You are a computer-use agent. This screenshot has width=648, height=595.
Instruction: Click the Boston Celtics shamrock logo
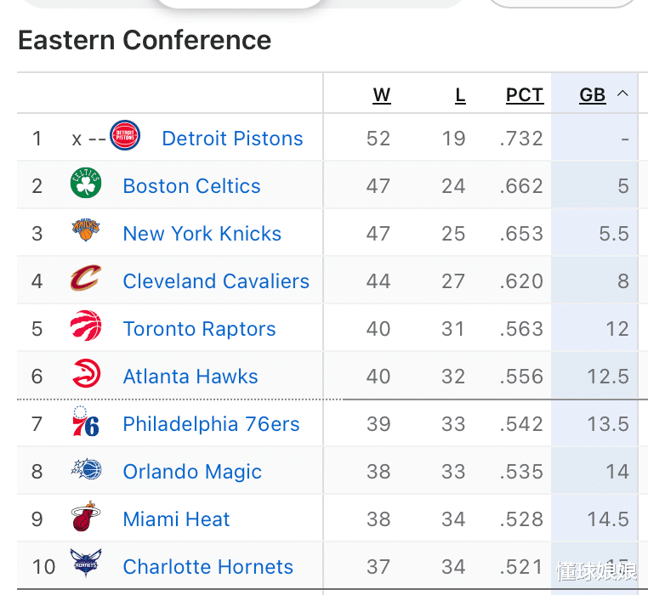(x=86, y=184)
